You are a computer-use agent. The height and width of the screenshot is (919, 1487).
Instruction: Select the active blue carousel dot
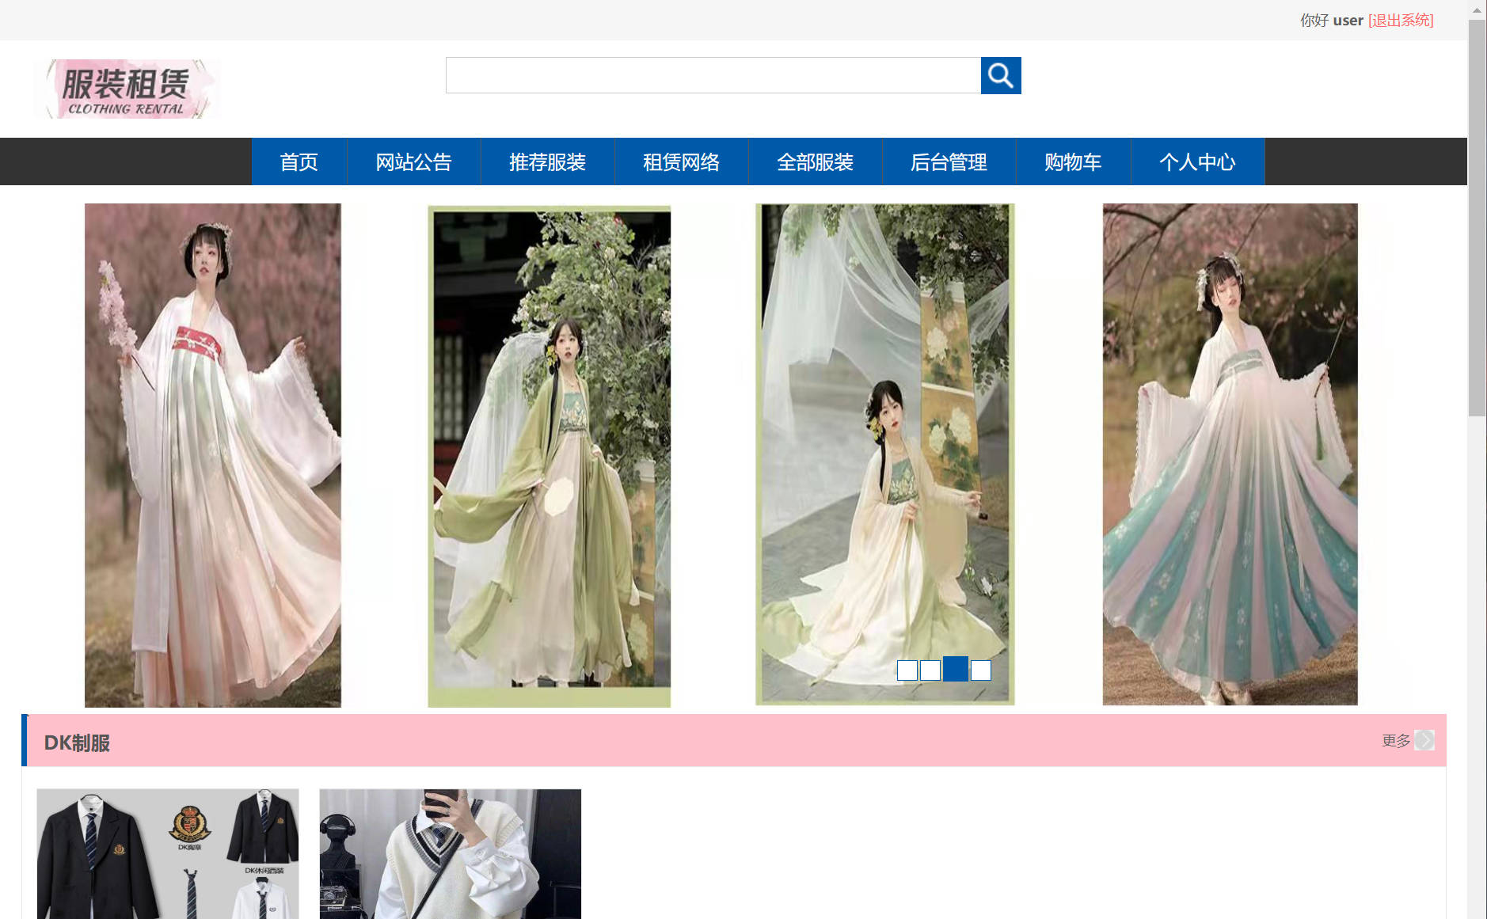[x=955, y=670]
